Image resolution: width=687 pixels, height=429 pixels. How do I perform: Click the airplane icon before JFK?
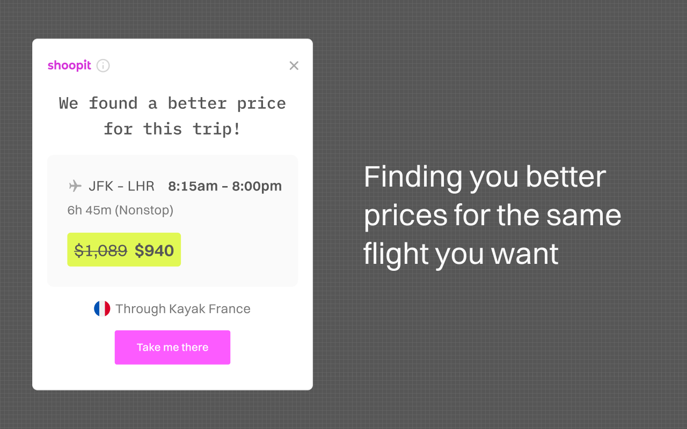[x=75, y=186]
